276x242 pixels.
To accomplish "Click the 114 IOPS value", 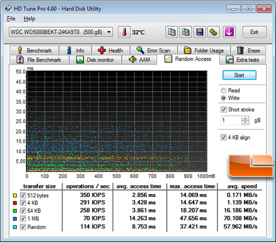I will (x=93, y=226).
